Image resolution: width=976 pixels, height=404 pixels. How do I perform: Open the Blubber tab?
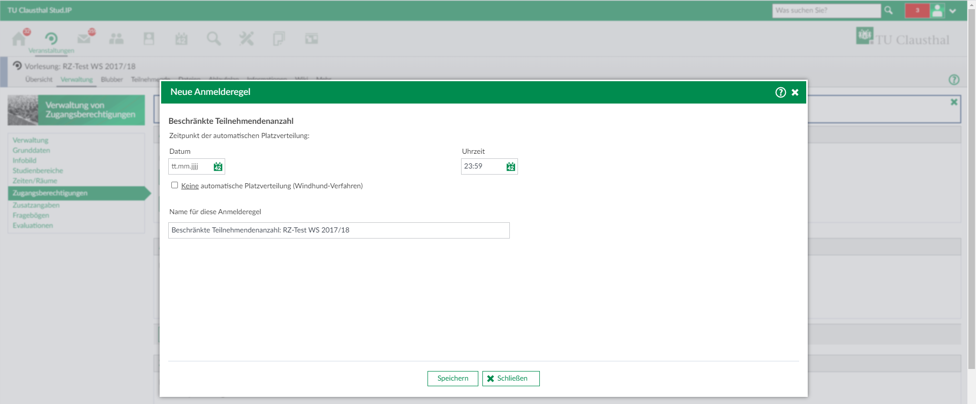[112, 80]
